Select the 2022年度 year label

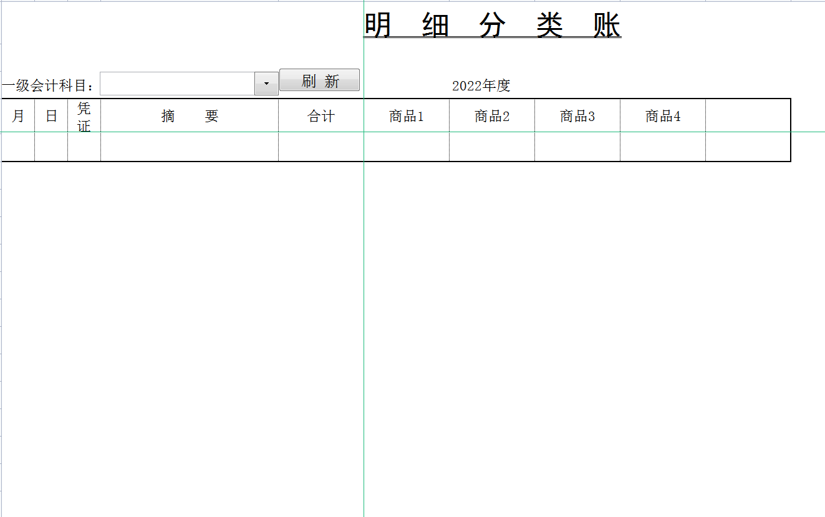(481, 86)
